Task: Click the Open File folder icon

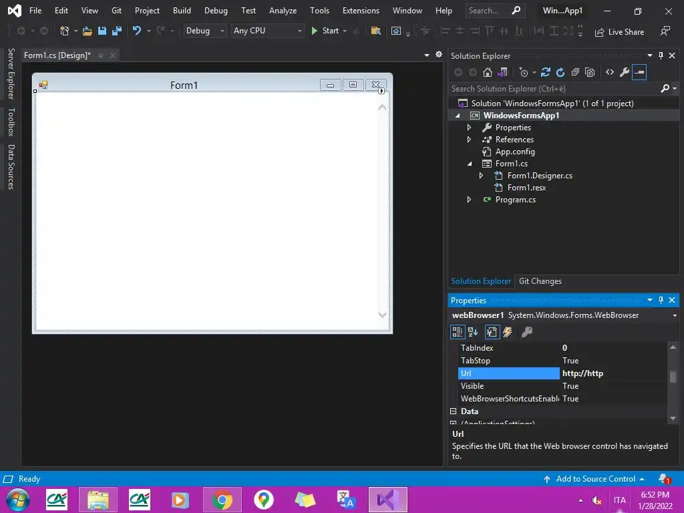Action: pos(88,31)
